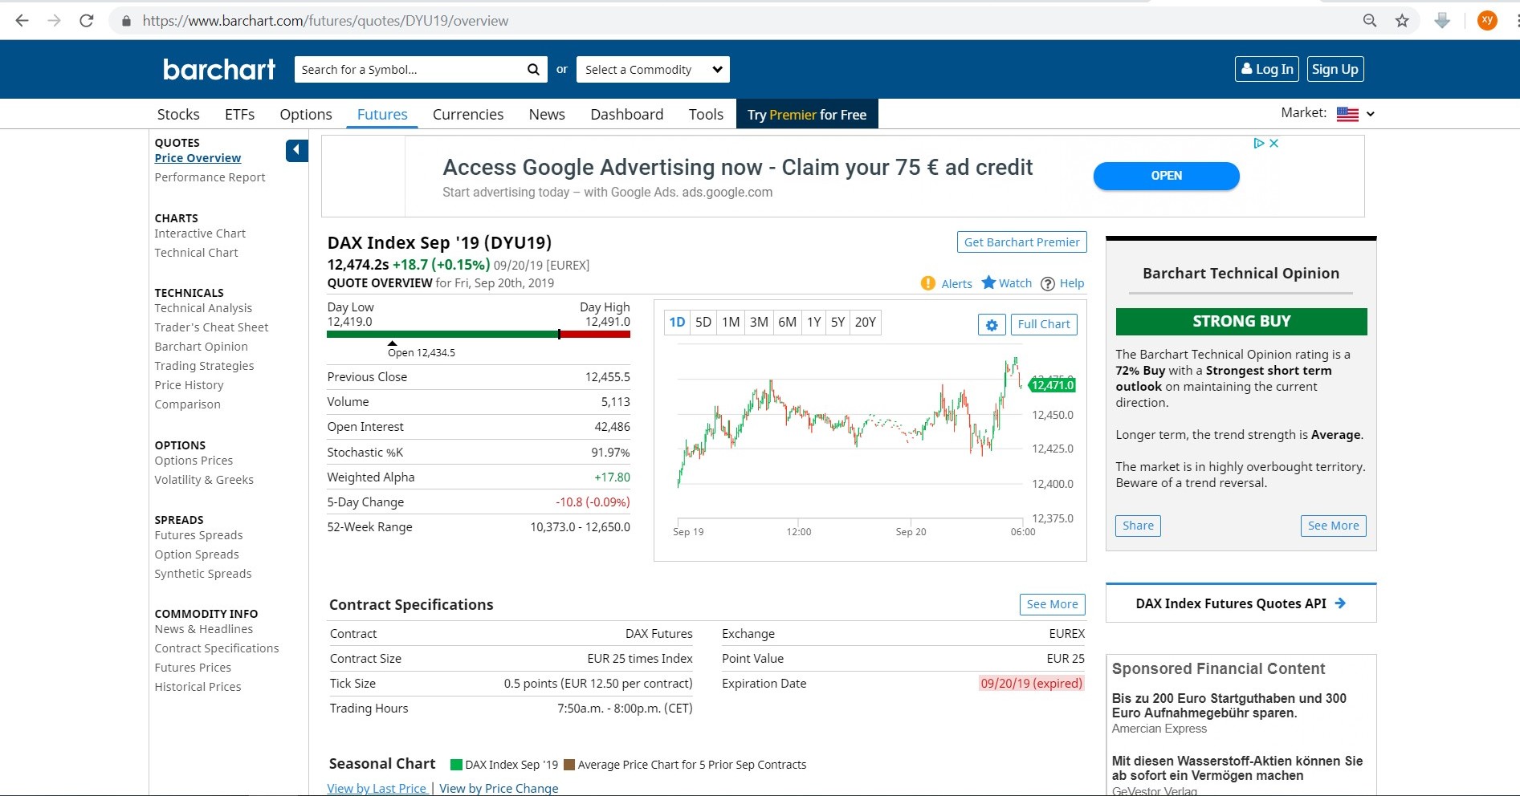
Task: Click the Full Chart button
Action: tap(1043, 324)
